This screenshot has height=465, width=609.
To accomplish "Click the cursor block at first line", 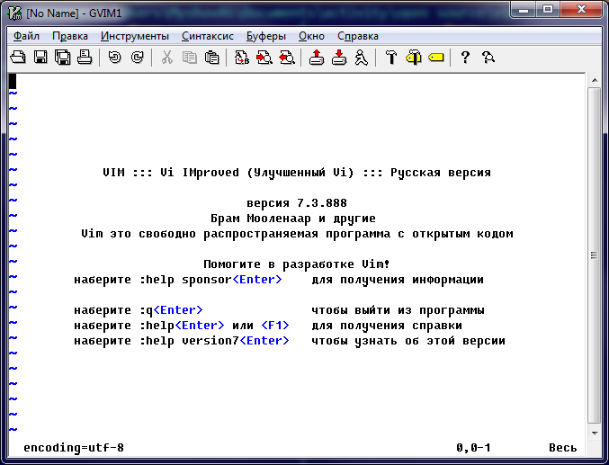I will (13, 81).
